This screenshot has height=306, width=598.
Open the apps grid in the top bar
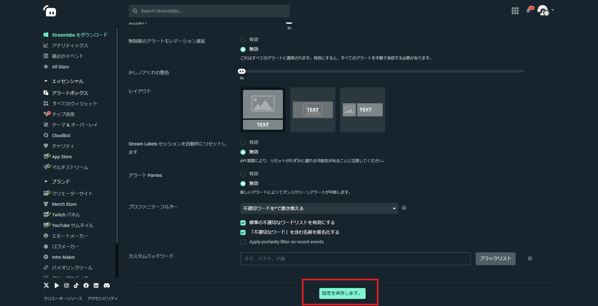(x=515, y=11)
